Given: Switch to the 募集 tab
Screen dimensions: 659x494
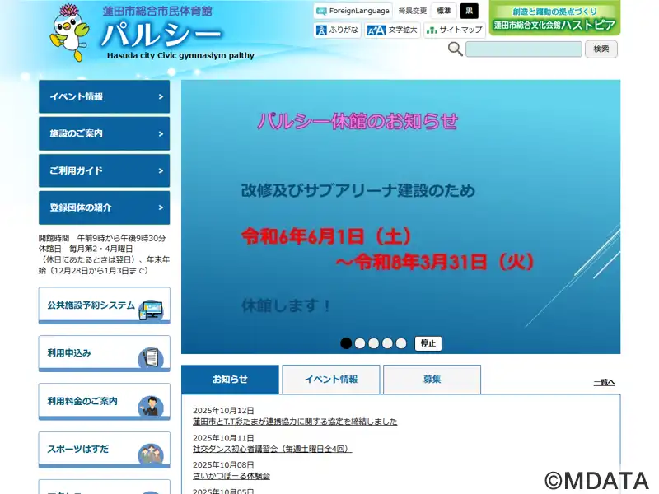Looking at the screenshot, I should pyautogui.click(x=432, y=380).
